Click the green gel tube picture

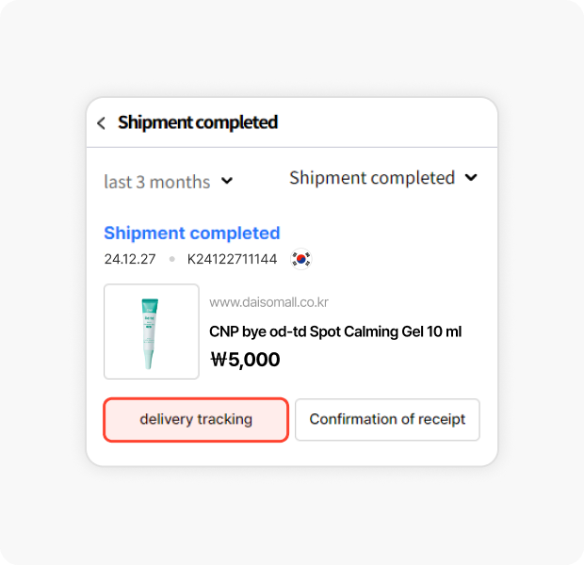(150, 333)
